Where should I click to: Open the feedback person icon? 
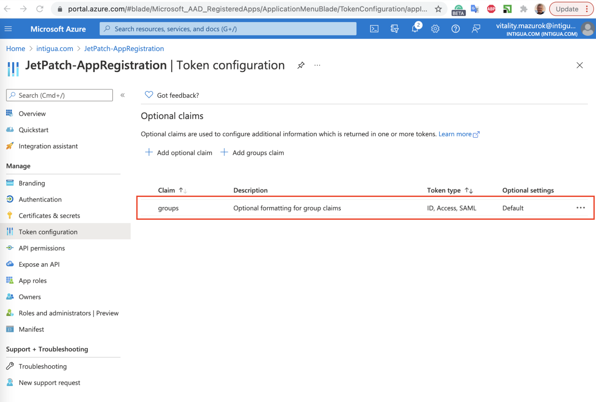click(476, 29)
